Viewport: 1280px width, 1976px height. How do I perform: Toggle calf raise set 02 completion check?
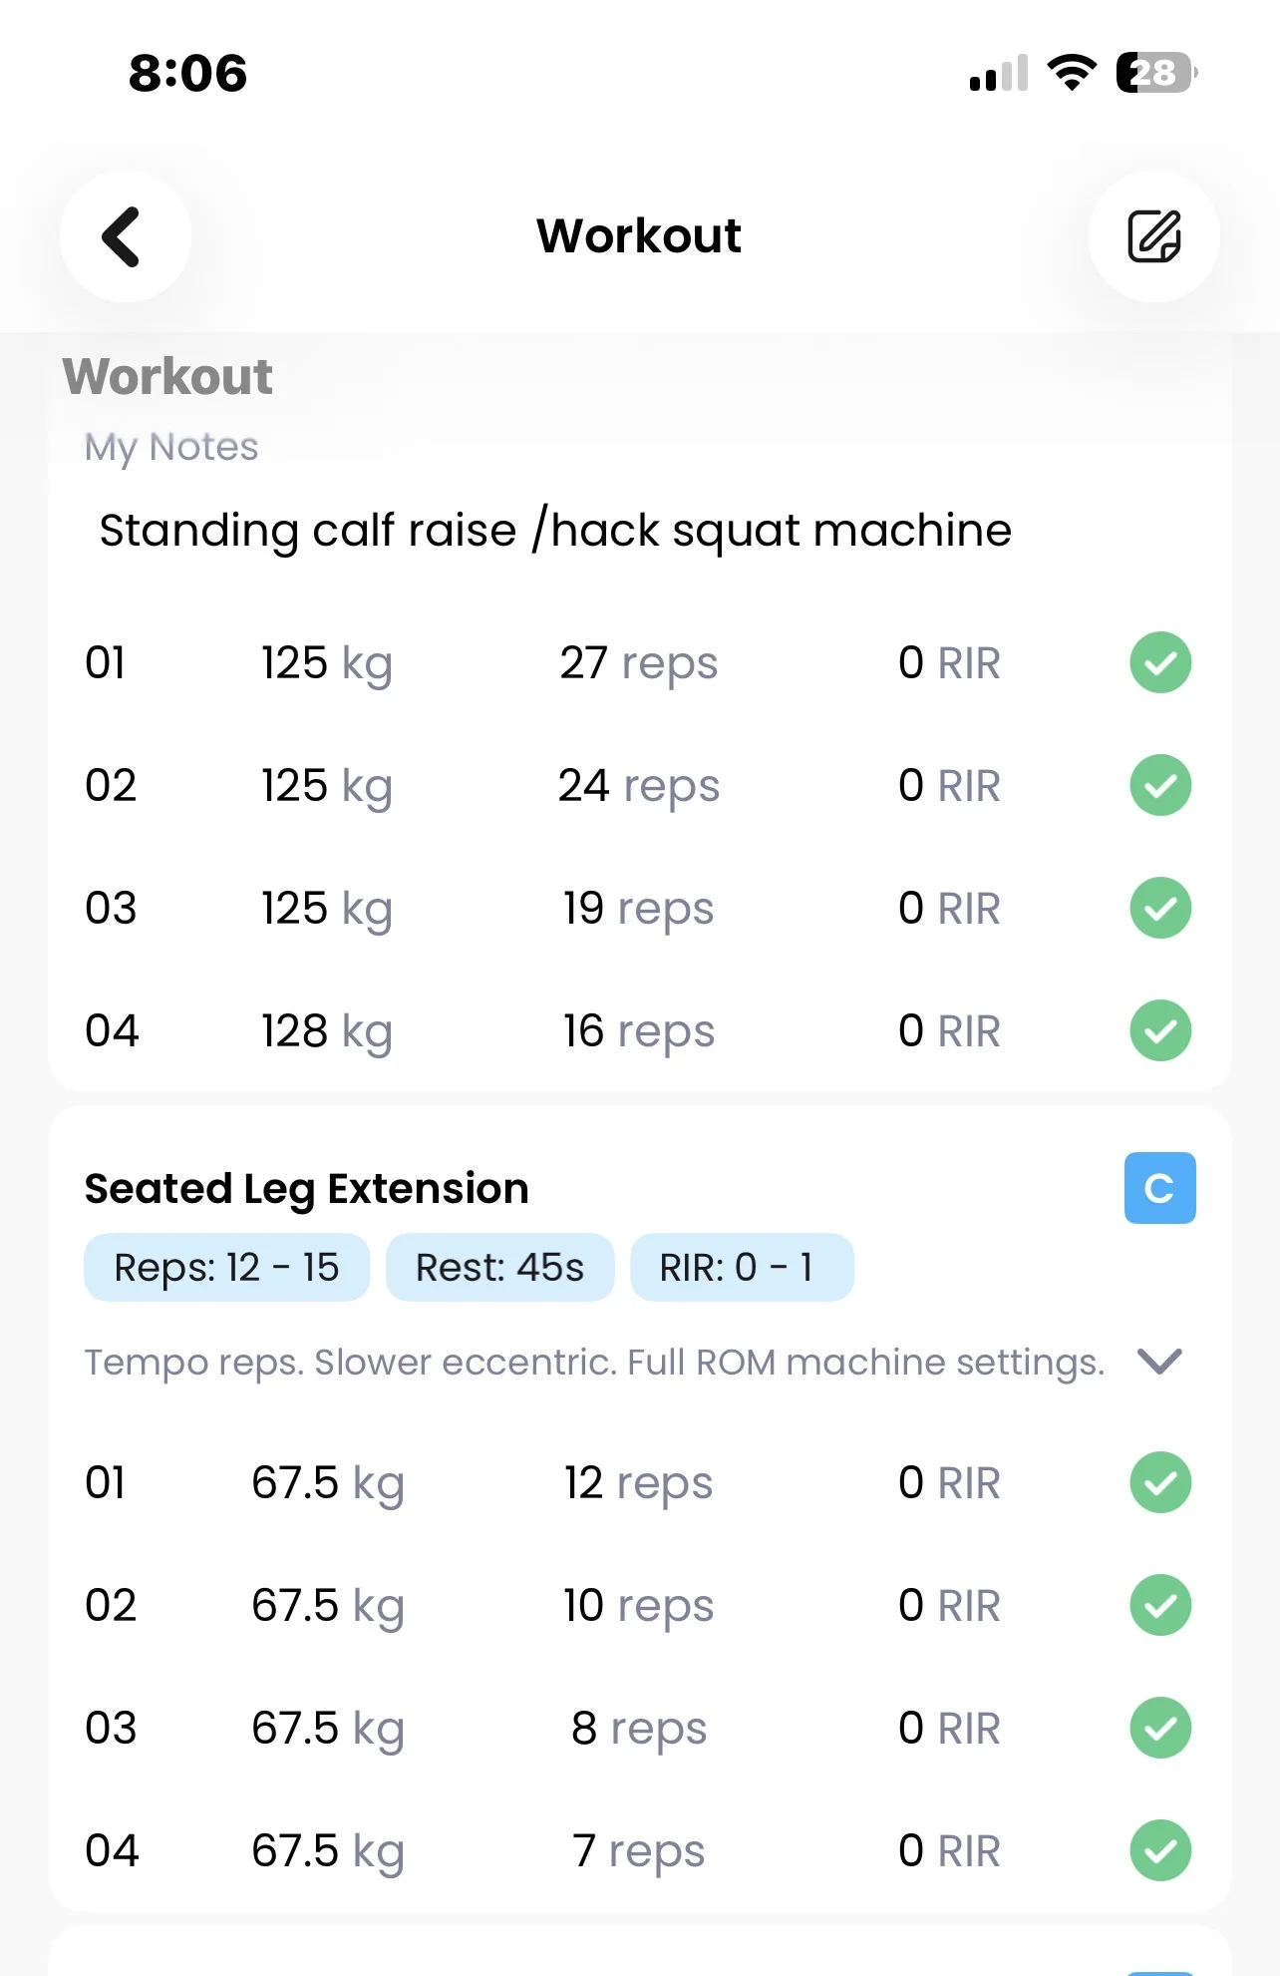[x=1160, y=785]
